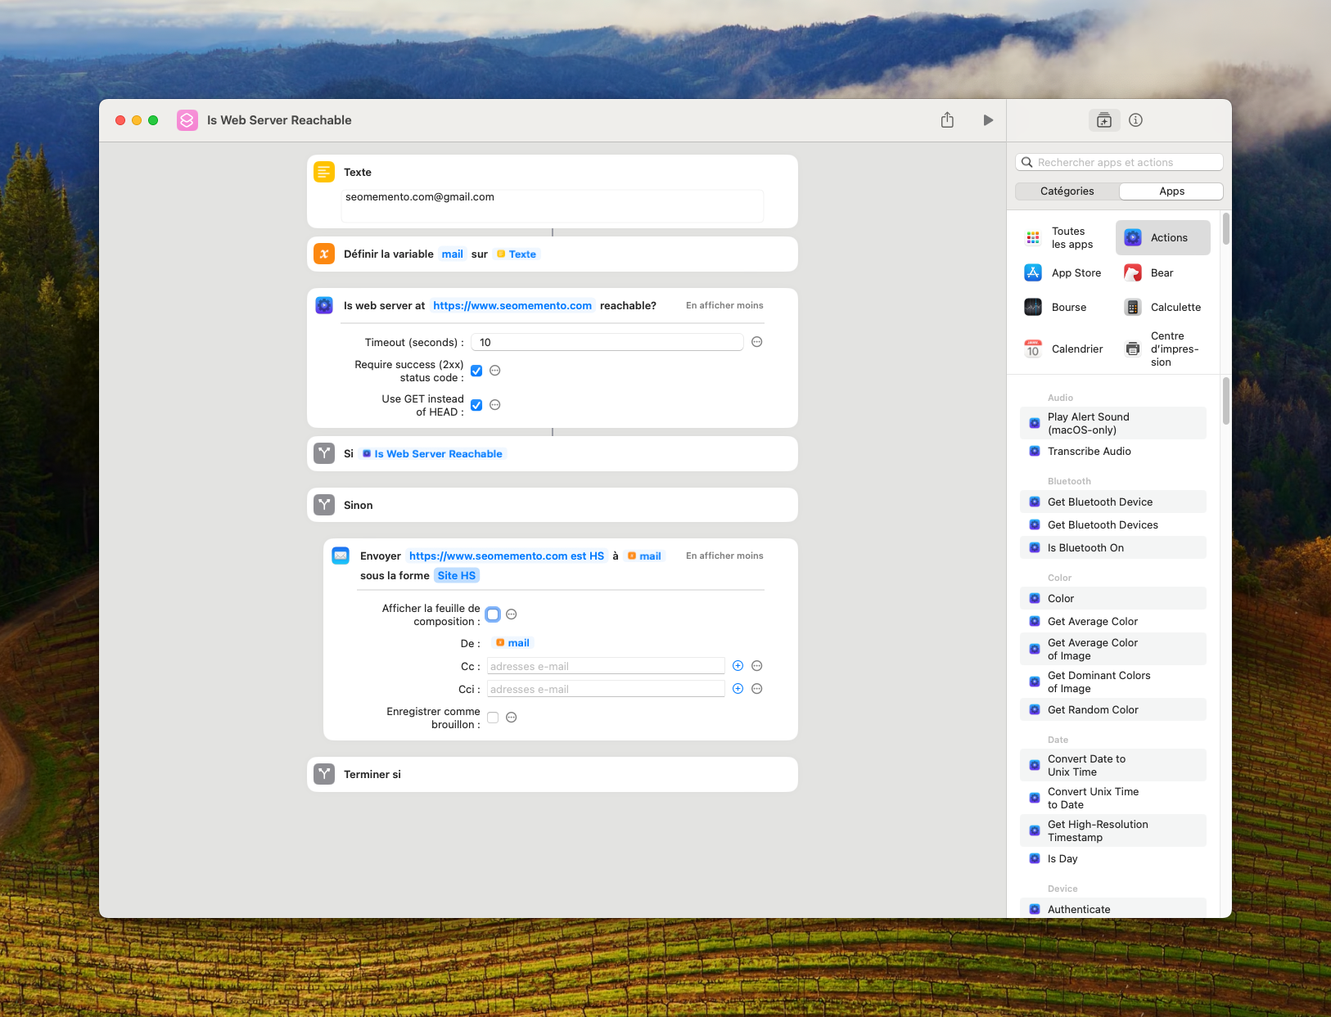Switch to the Apps tab

point(1171,191)
